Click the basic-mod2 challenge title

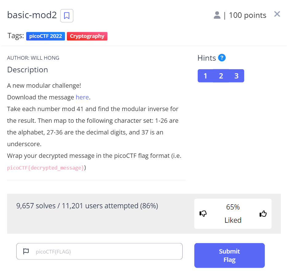coord(32,15)
